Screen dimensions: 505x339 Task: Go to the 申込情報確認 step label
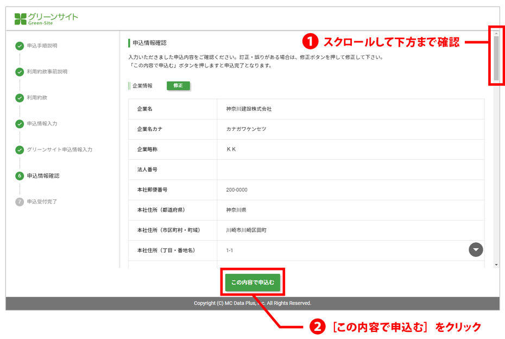pyautogui.click(x=43, y=176)
